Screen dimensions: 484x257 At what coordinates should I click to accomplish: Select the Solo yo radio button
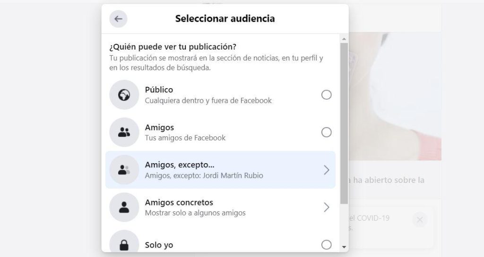326,245
